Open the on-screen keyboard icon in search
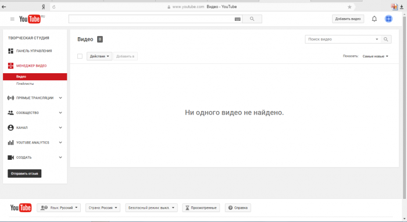 [x=237, y=19]
